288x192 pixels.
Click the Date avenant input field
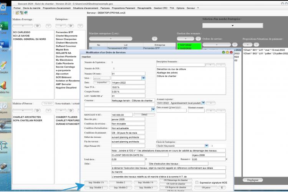click(x=171, y=111)
